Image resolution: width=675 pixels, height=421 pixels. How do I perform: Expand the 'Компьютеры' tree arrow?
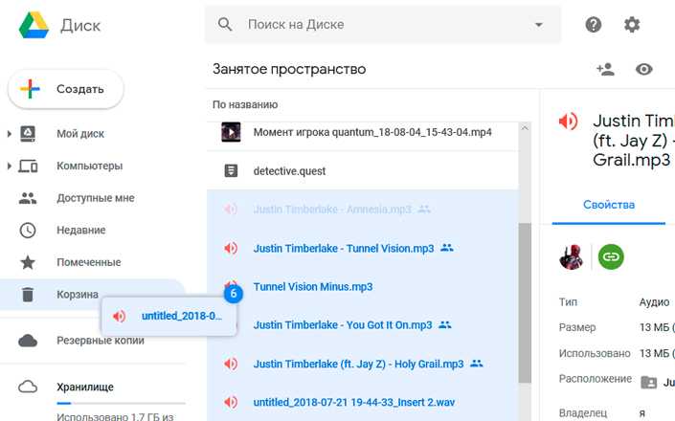tap(9, 166)
